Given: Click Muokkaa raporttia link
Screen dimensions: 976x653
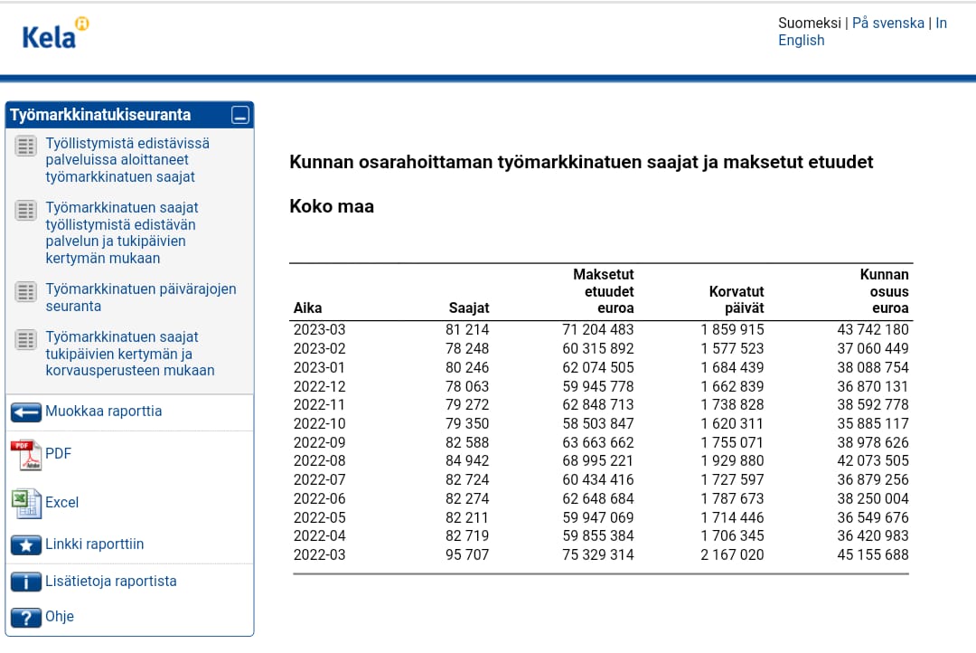Looking at the screenshot, I should [x=103, y=412].
